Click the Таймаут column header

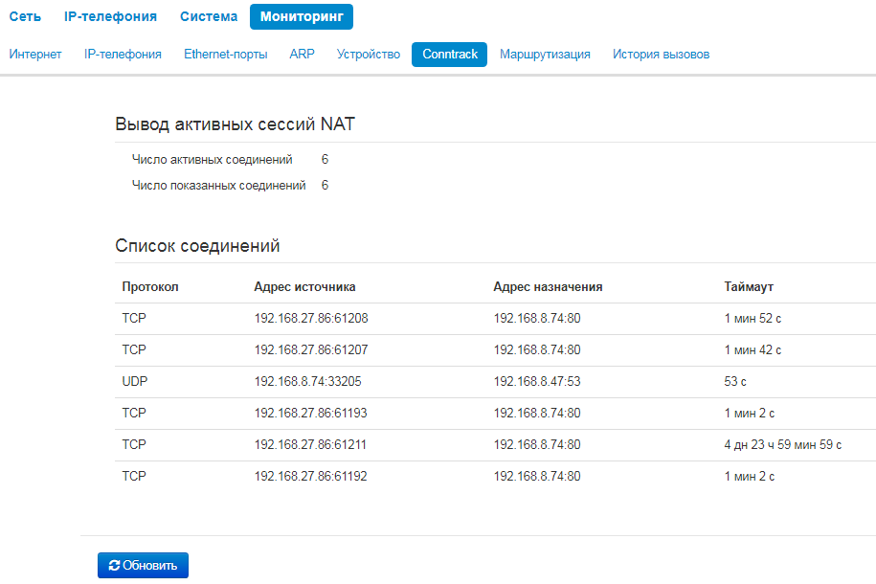tap(749, 286)
